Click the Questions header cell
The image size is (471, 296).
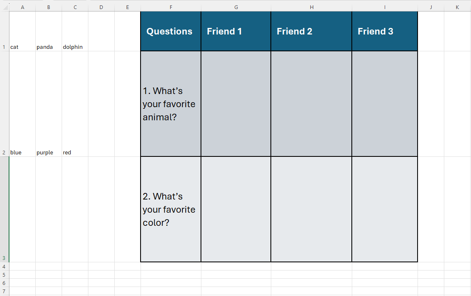tap(171, 31)
